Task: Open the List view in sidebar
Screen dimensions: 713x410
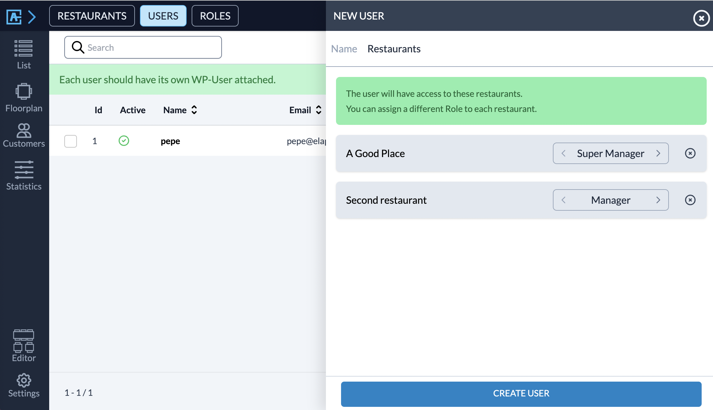Action: click(24, 54)
